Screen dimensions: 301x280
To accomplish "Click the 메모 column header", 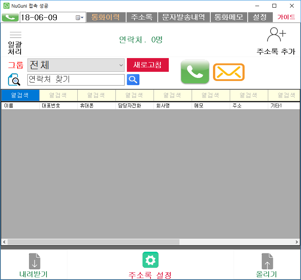I will coord(211,106).
